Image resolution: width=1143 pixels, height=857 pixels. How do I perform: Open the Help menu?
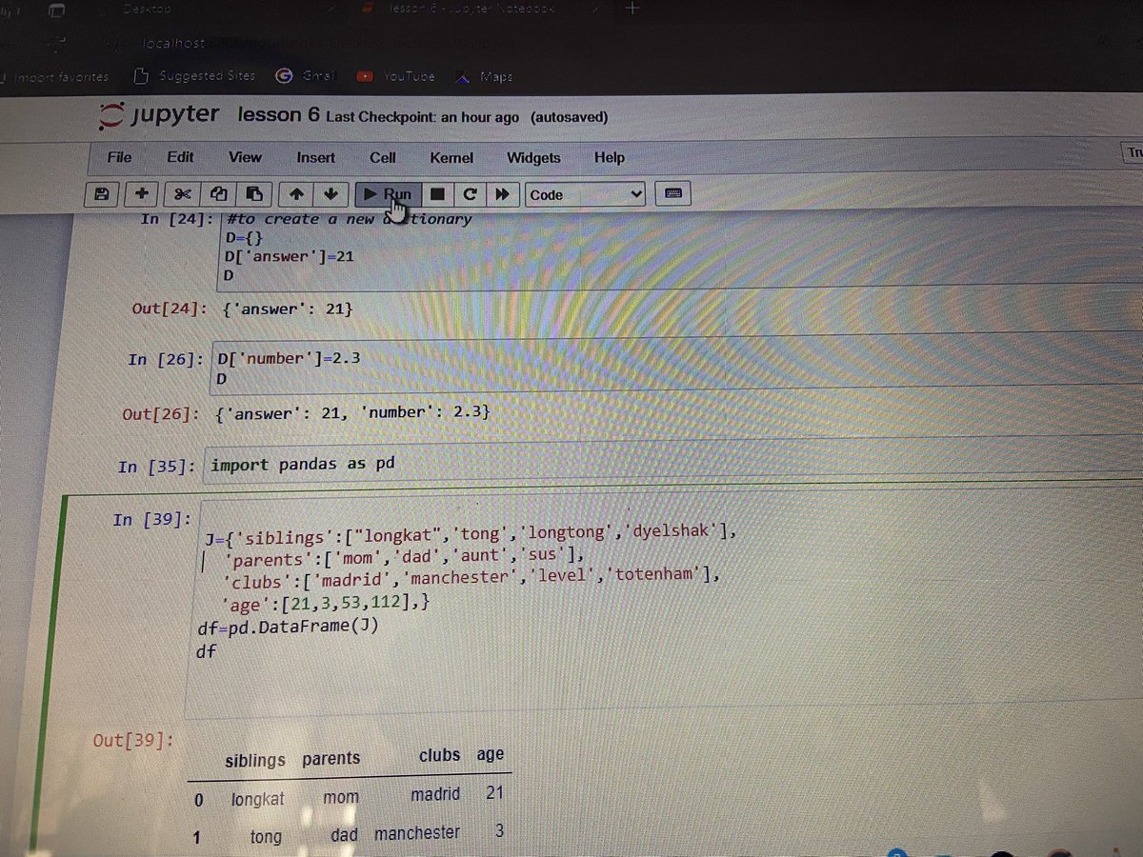point(609,157)
